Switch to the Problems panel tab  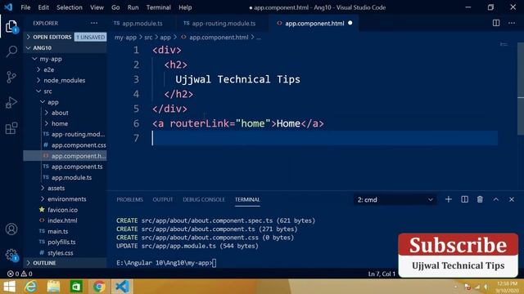coord(129,199)
